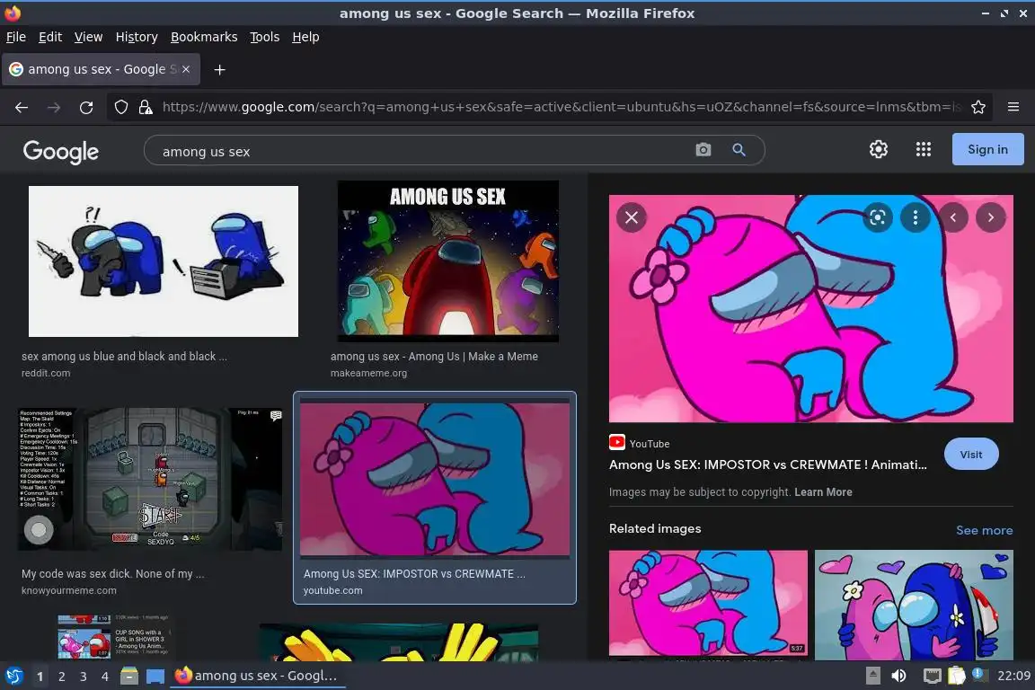
Task: Switch to workspace 2 in taskbar
Action: [x=61, y=677]
